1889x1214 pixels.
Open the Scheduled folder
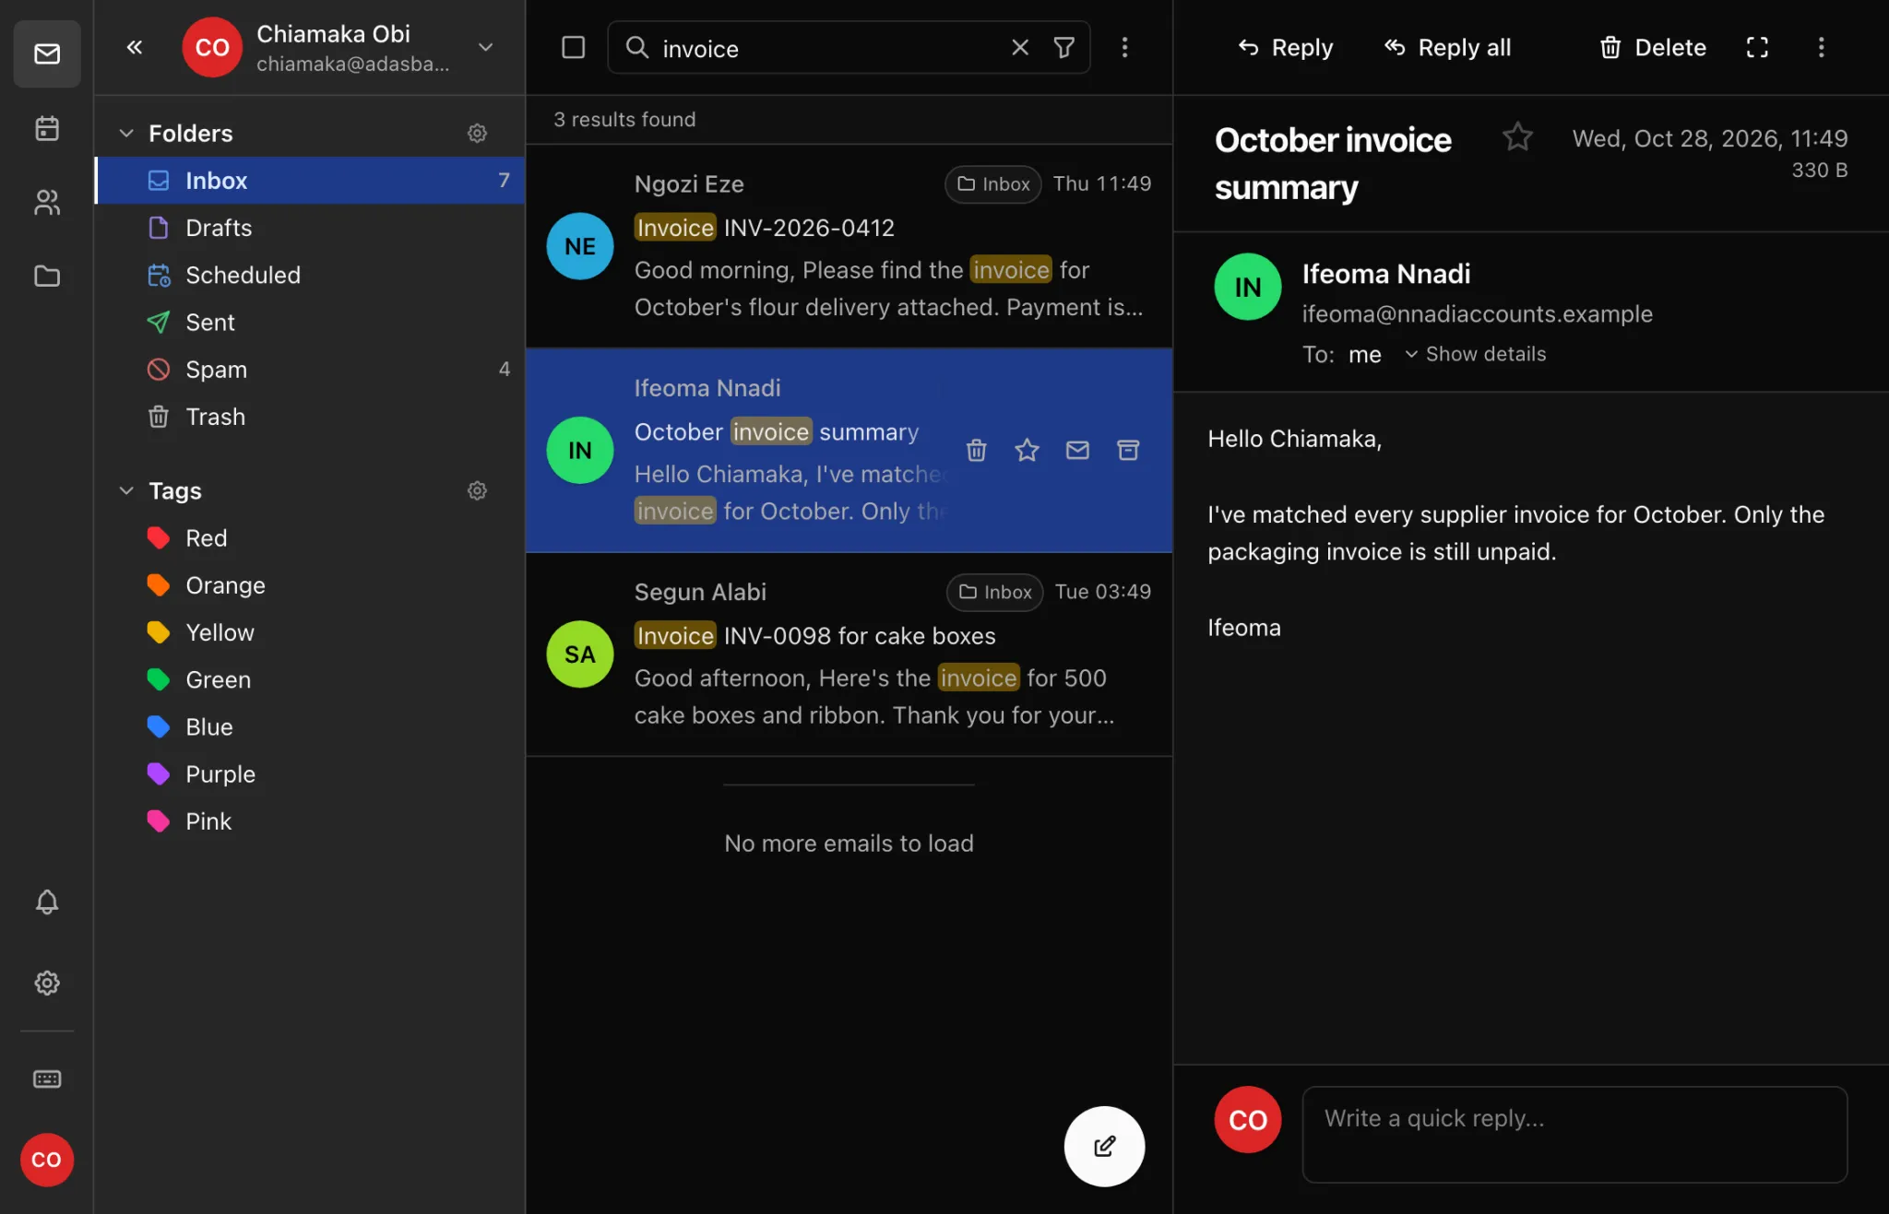pyautogui.click(x=311, y=275)
